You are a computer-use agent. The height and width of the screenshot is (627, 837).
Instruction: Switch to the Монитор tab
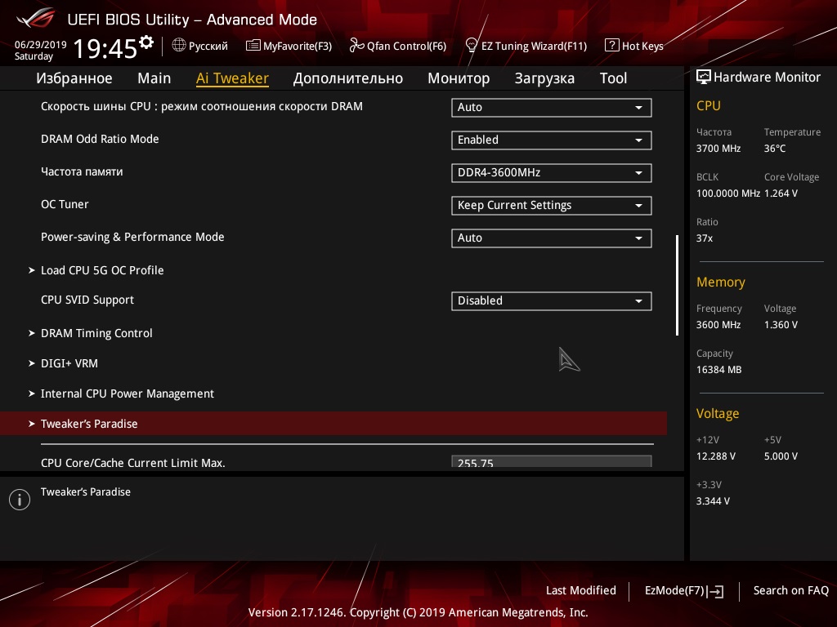pos(459,78)
